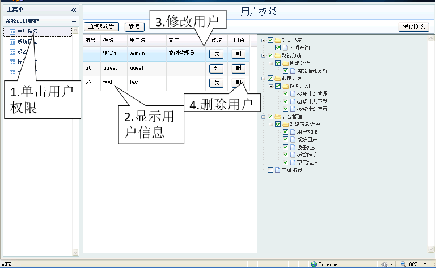Click the 改 button in admin row

[x=217, y=54]
